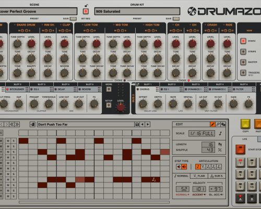Image resolution: width=261 pixels, height=209 pixels.
Task: Click the grid handle on Chorus slot
Action: (x=157, y=89)
